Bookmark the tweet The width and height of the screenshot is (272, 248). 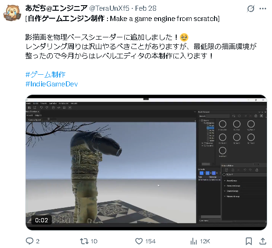tap(249, 241)
